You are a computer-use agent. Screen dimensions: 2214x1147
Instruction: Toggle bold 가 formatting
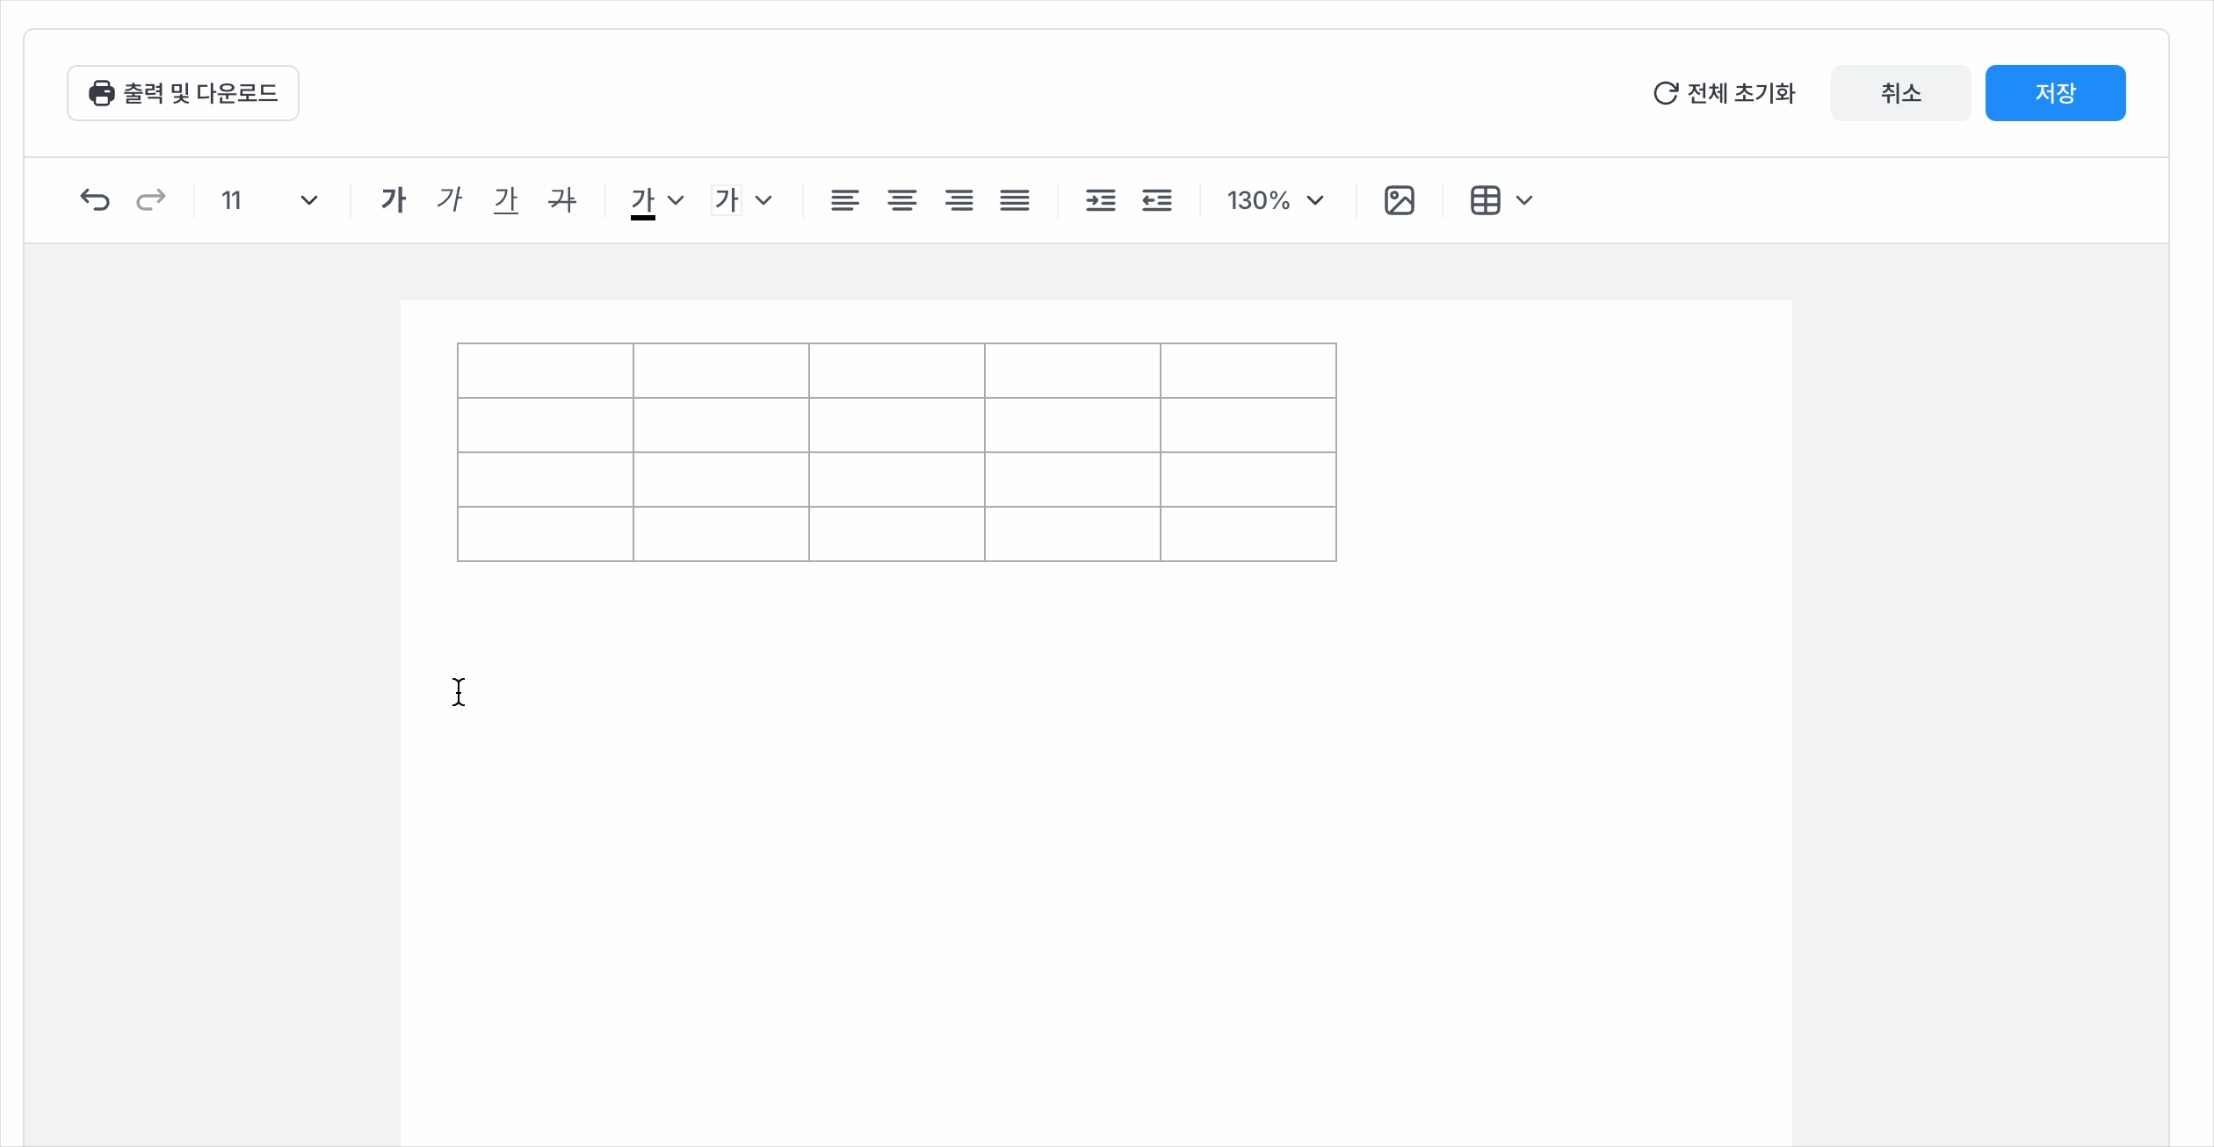[x=393, y=200]
